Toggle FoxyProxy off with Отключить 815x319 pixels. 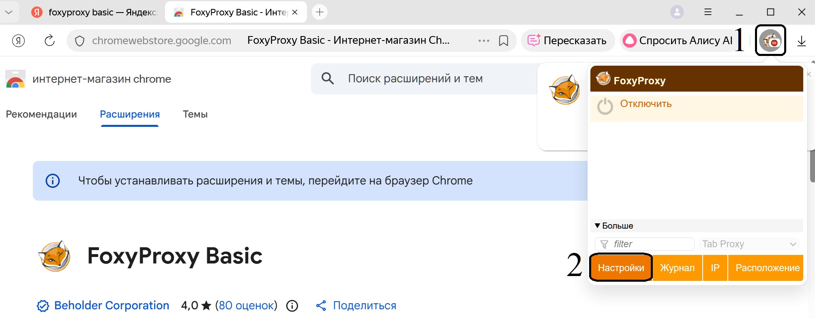[x=646, y=104]
